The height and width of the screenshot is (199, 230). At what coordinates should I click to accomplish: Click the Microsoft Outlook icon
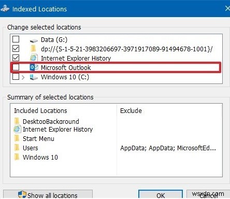tap(34, 67)
